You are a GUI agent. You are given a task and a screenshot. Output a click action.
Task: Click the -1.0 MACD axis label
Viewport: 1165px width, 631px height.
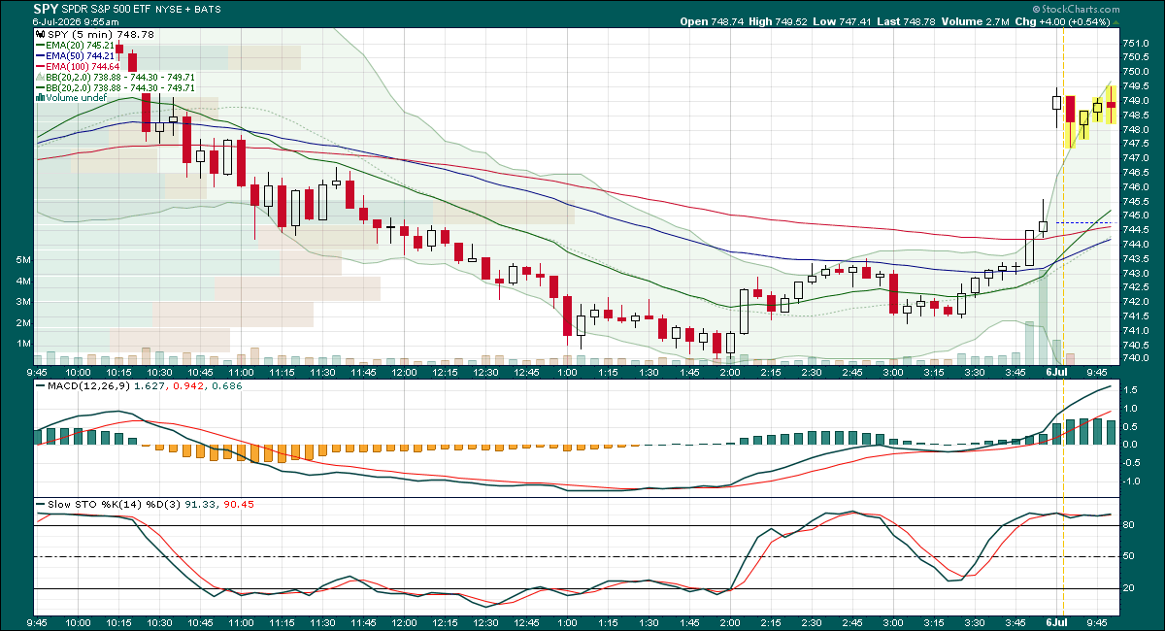coord(1133,481)
